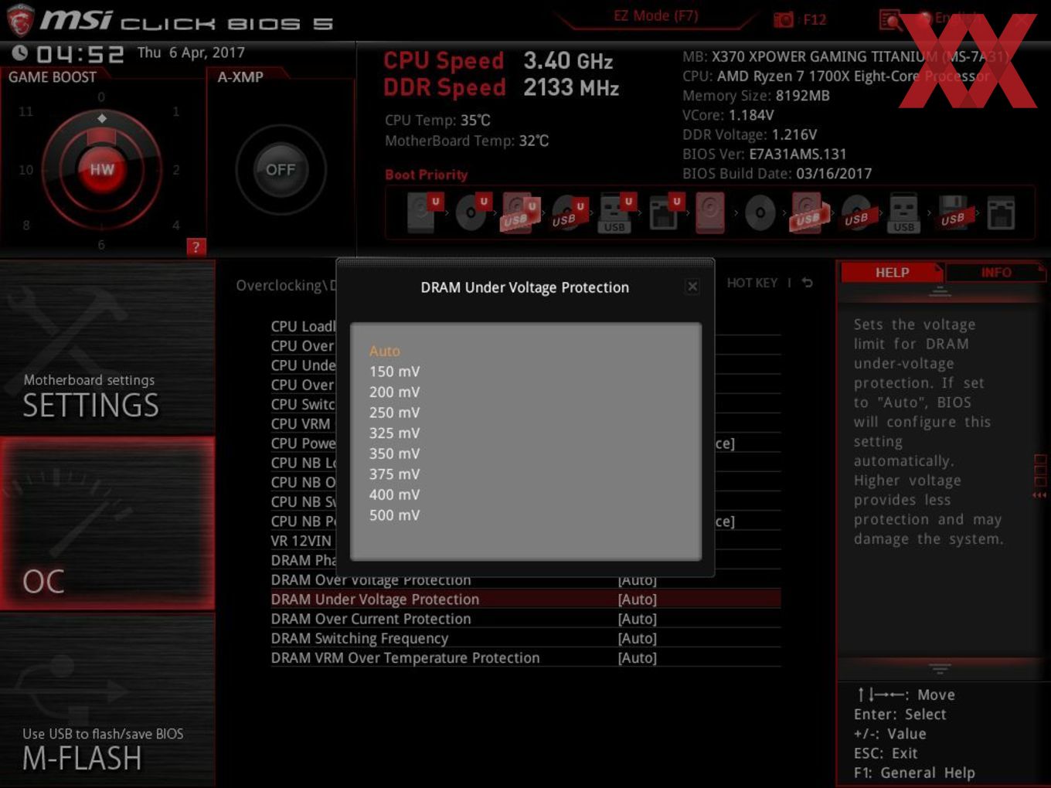The height and width of the screenshot is (788, 1051).
Task: Select the DRAM Switching Frequency row
Action: [525, 638]
